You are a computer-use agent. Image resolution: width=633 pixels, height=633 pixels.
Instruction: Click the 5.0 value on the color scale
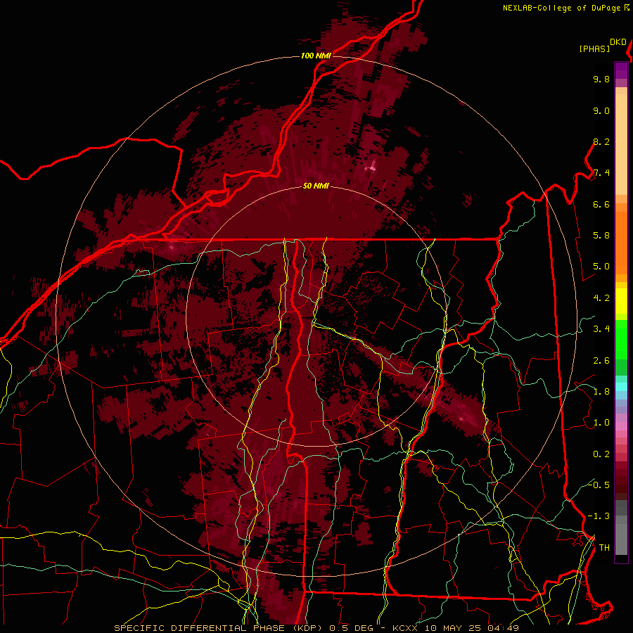click(601, 267)
